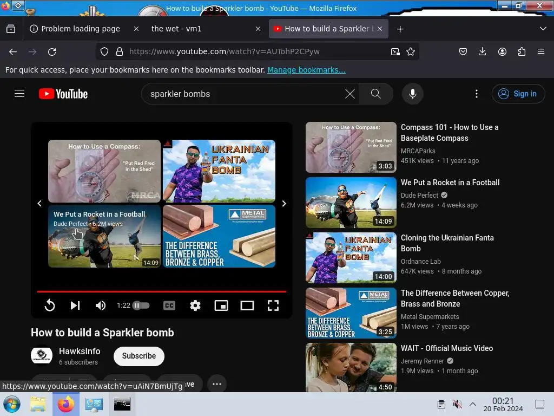This screenshot has width=554, height=416.
Task: Open tracking protection shield
Action: tap(104, 51)
